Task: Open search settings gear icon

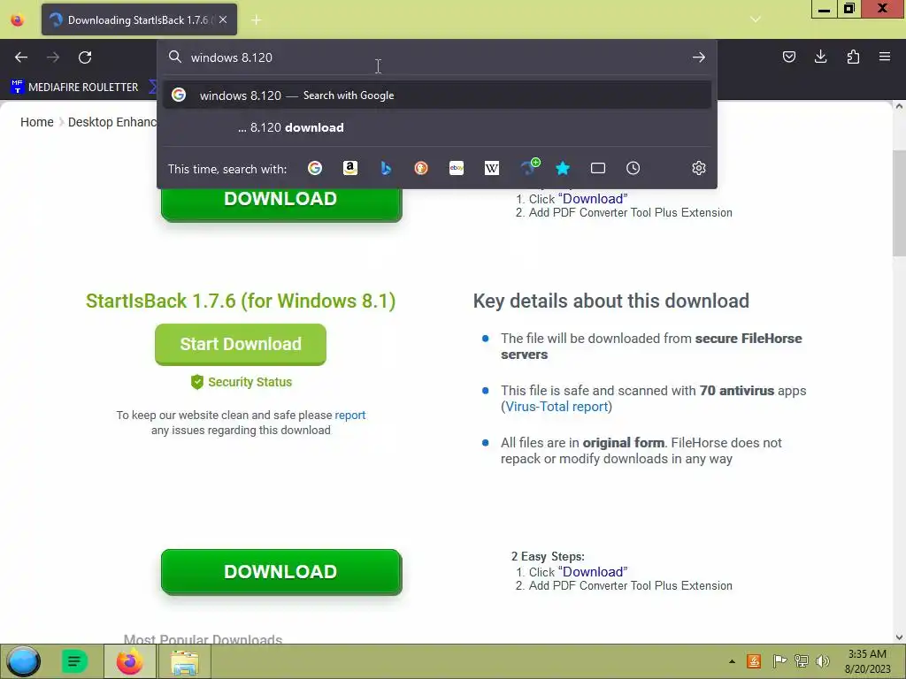Action: pos(699,168)
